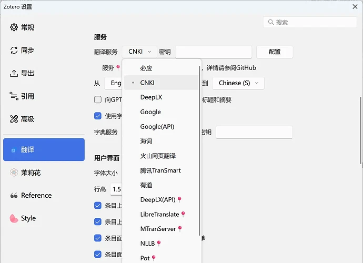Screen dimensions: 363x263
Task: Choose Google(API) from the list
Action: 161,127
